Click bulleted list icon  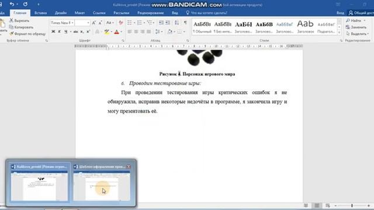click(130, 23)
